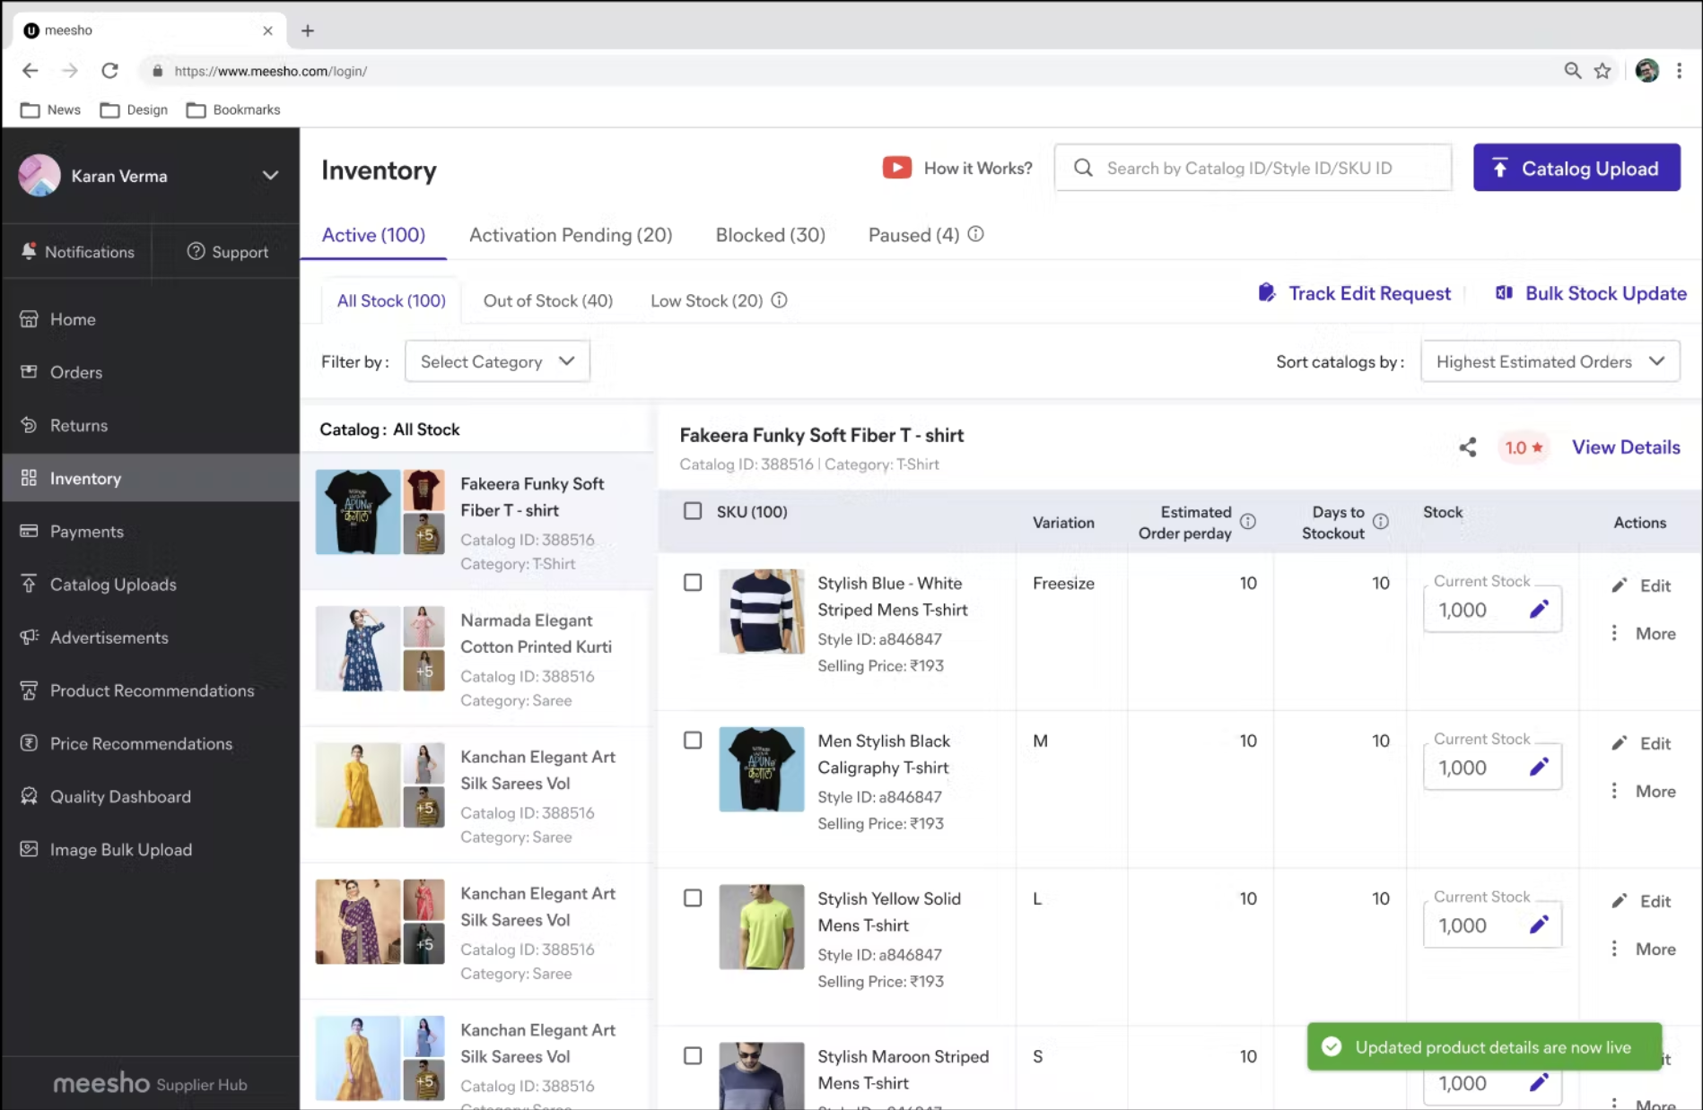Click info icon beside Days to Stockout
The image size is (1703, 1110).
point(1381,522)
